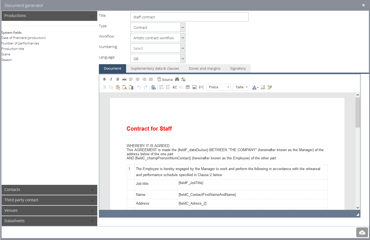This screenshot has width=370, height=240.
Task: Click the Title input field
Action: coord(189,17)
